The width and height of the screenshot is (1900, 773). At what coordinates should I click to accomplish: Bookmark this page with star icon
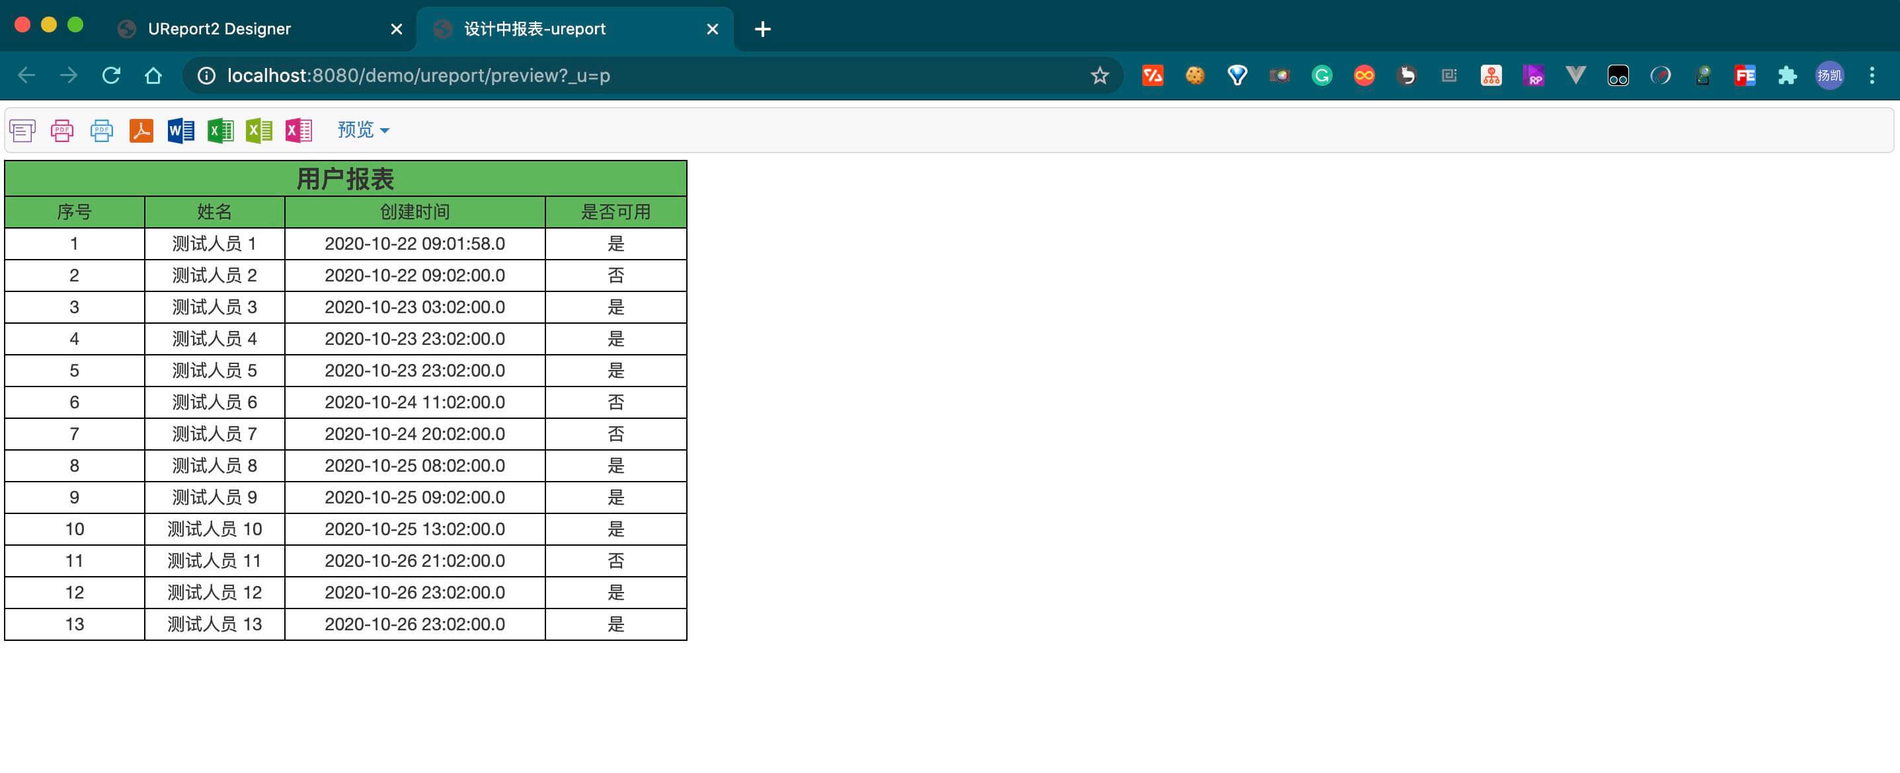pyautogui.click(x=1099, y=75)
